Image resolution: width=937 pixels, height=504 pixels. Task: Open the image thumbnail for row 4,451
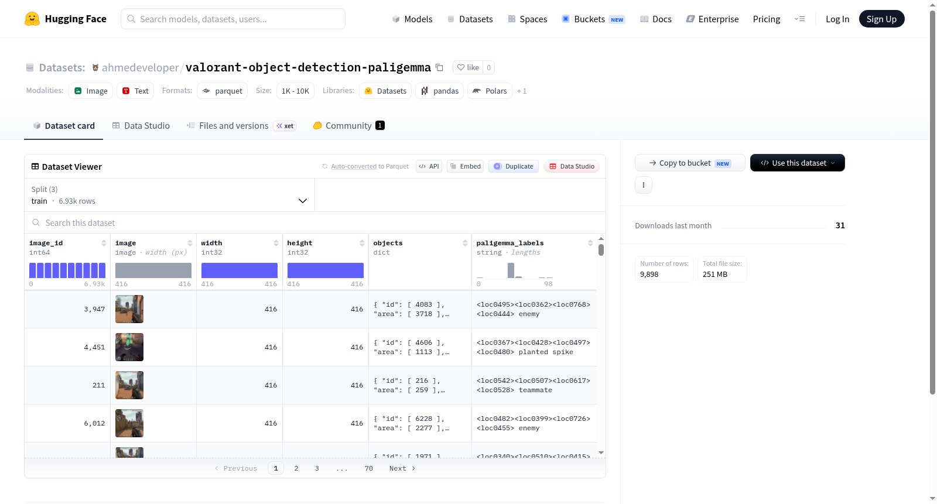[129, 347]
